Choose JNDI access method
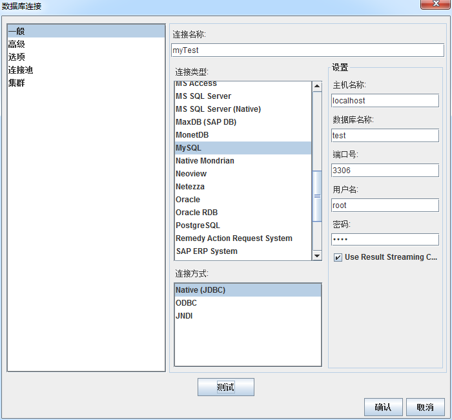This screenshot has width=452, height=420. click(x=248, y=316)
